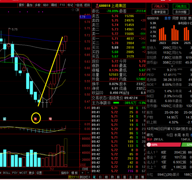Open F10 company info

pyautogui.click(x=62, y=5)
